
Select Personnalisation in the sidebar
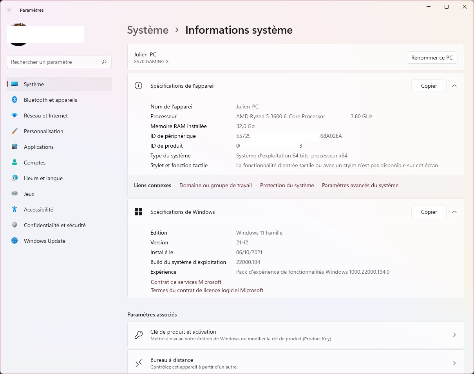pyautogui.click(x=59, y=131)
